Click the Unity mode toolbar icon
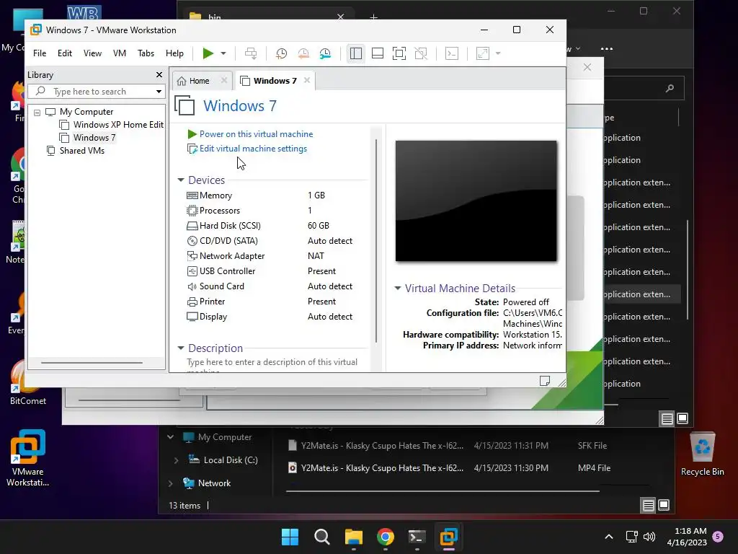This screenshot has height=554, width=738. pos(421,53)
